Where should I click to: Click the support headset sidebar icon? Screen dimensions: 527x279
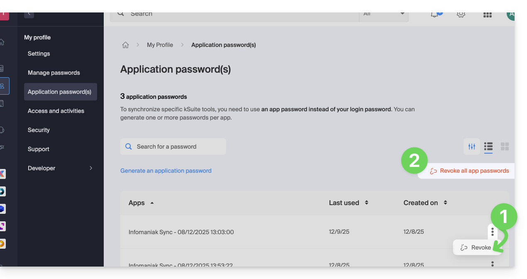[2, 130]
